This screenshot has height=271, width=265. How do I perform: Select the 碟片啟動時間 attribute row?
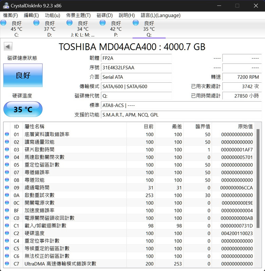click(129, 149)
